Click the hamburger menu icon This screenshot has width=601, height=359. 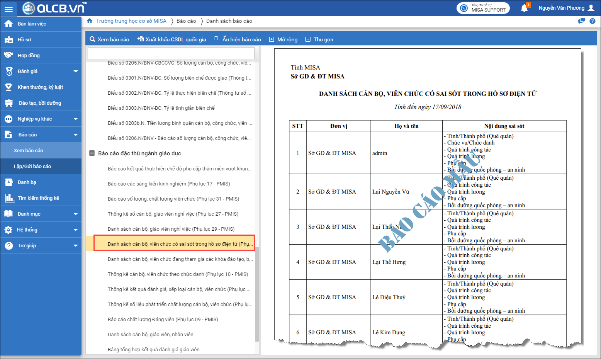coord(8,9)
